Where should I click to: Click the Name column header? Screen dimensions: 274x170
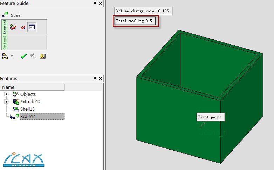point(32,87)
